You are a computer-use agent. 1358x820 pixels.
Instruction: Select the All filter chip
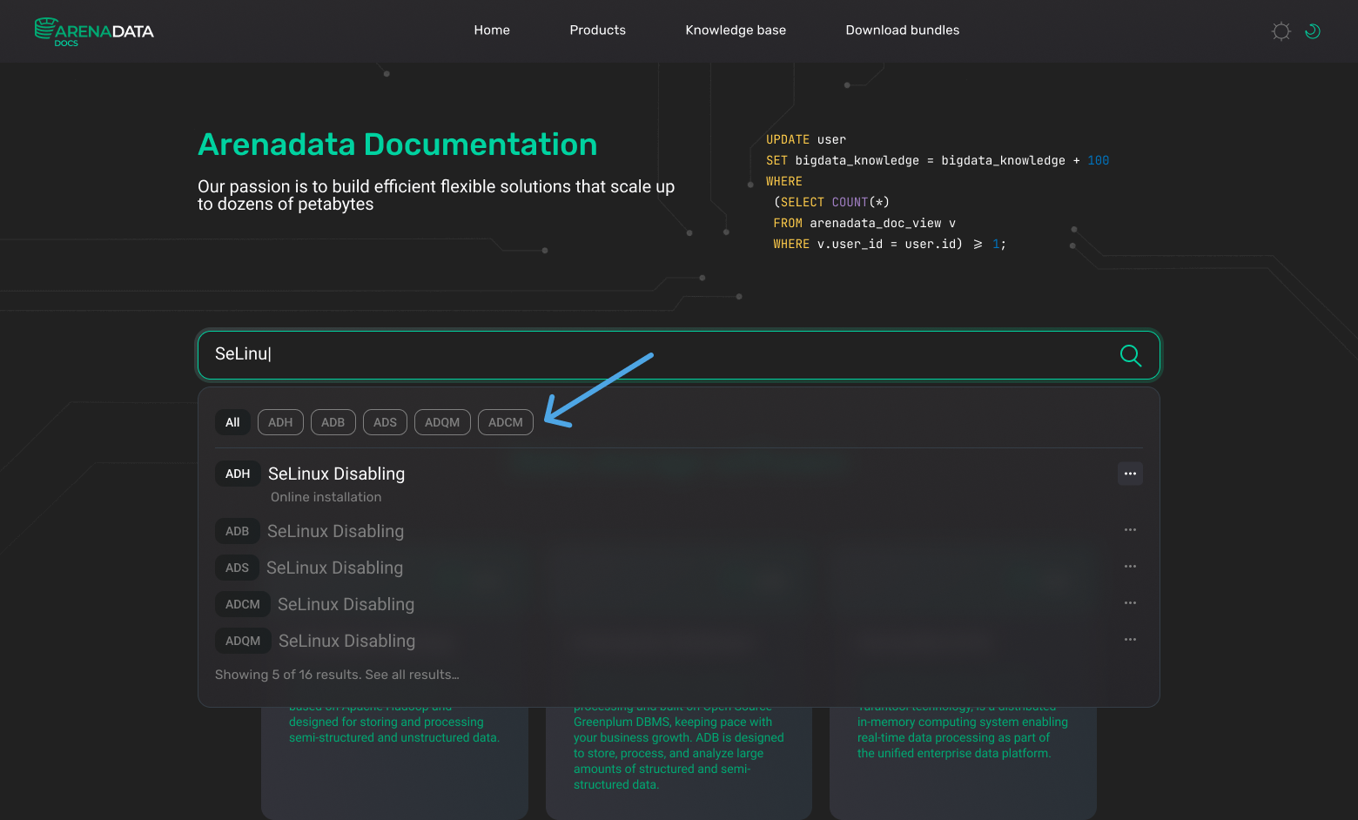tap(232, 422)
